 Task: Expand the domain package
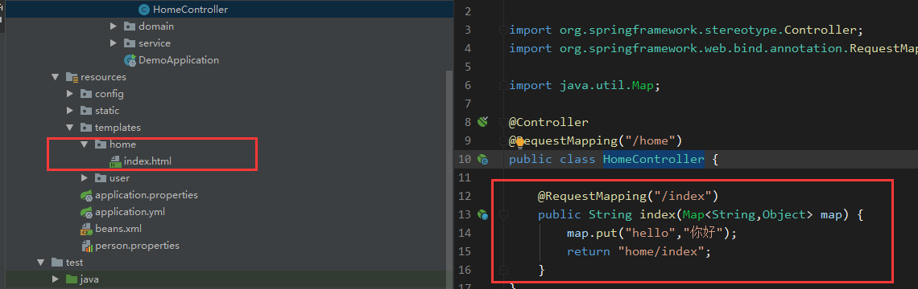point(114,26)
